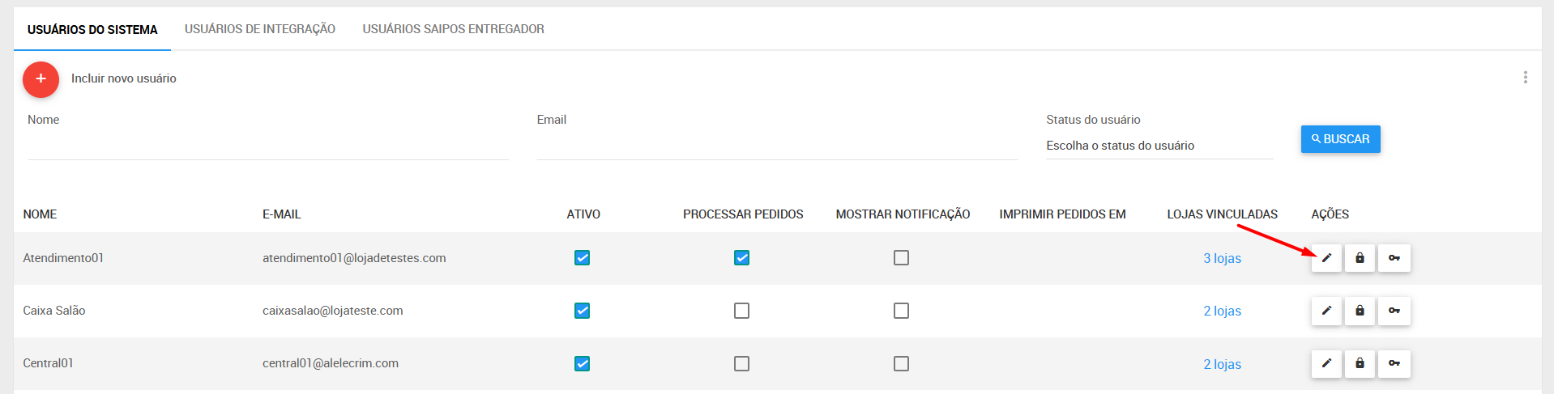Uncheck Processar Pedidos for Atendimento01
The height and width of the screenshot is (394, 1554).
click(x=741, y=258)
